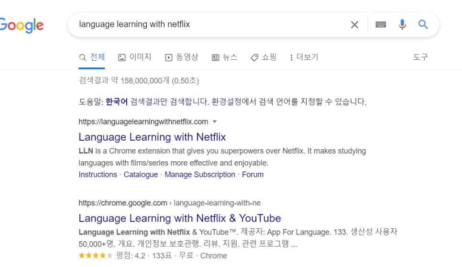This screenshot has height=267, width=462.
Task: Select the 전체 (All) tab
Action: pos(92,57)
